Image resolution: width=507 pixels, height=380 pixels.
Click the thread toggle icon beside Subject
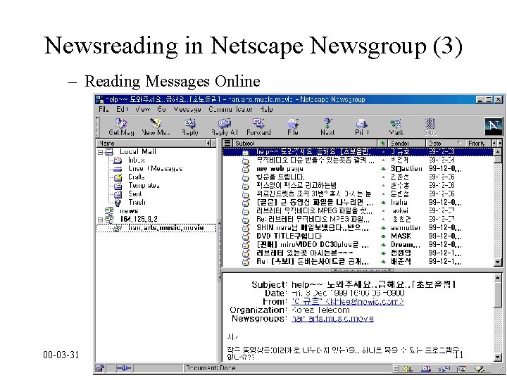coord(227,143)
